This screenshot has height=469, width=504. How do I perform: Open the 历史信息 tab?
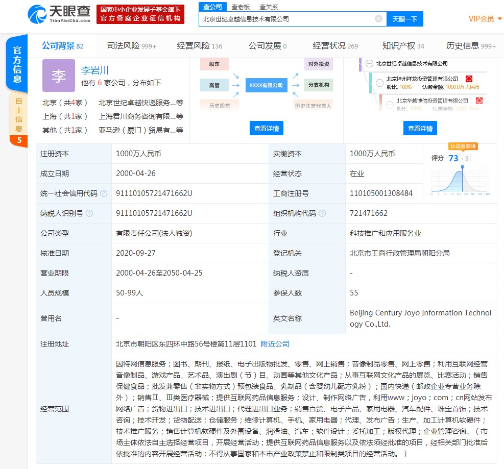471,46
